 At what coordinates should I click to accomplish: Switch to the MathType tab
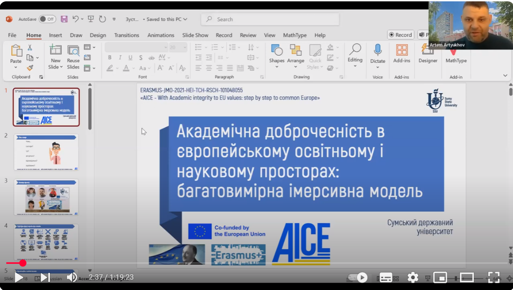point(295,35)
